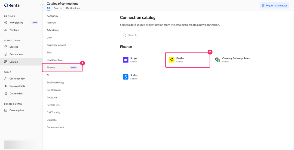Filter by Database category
The width and height of the screenshot is (294, 150).
tap(52, 97)
